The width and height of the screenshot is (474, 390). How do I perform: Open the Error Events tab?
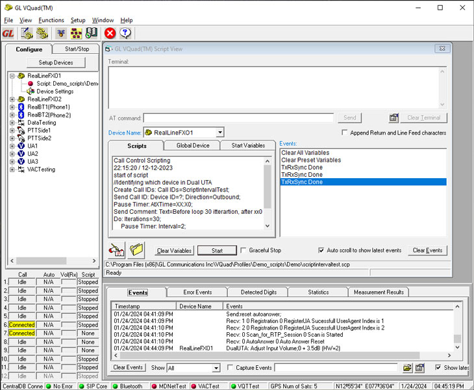click(x=197, y=292)
